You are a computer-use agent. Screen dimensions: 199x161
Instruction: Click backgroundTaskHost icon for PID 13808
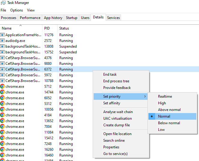point(3,46)
